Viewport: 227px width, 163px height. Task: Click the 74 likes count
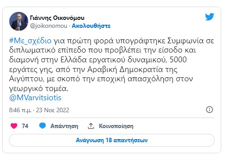tap(25, 126)
